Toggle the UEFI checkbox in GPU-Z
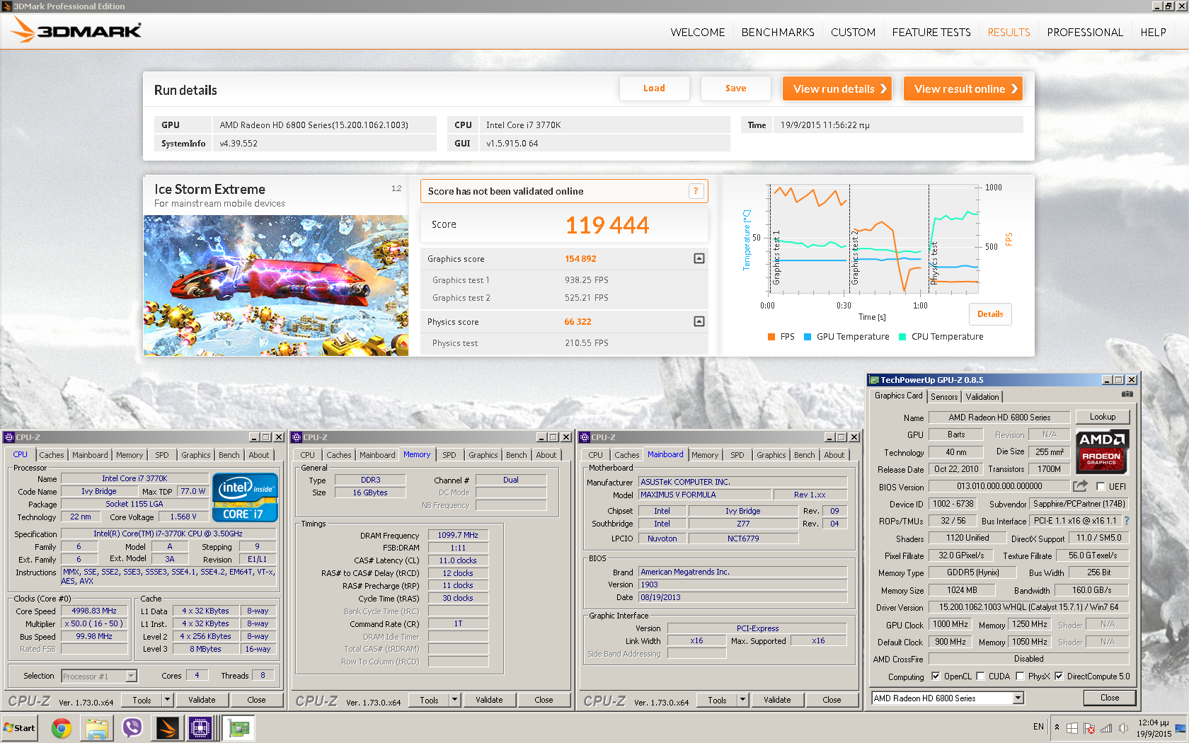 click(x=1101, y=487)
